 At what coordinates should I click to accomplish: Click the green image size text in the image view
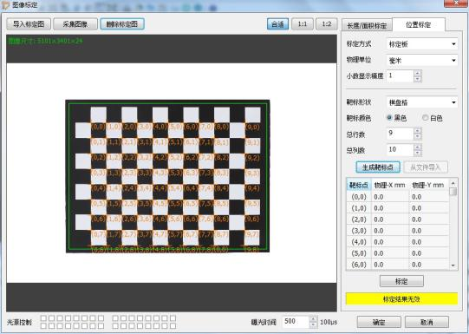45,41
